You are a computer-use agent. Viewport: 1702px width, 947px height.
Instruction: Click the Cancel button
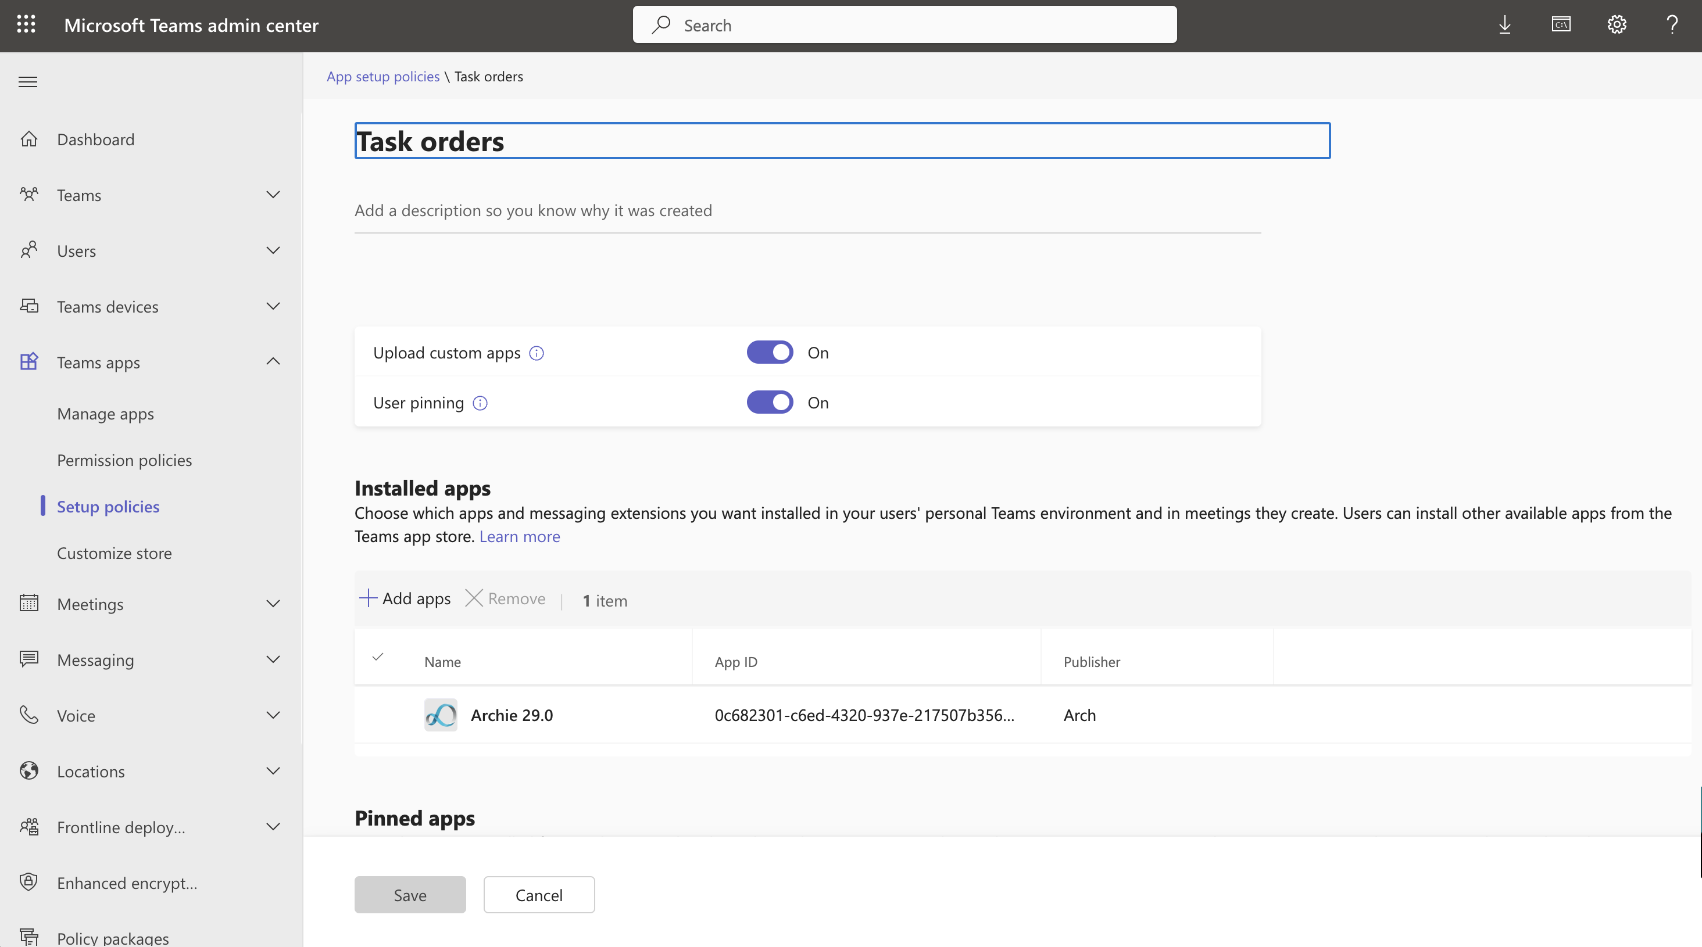pyautogui.click(x=538, y=895)
